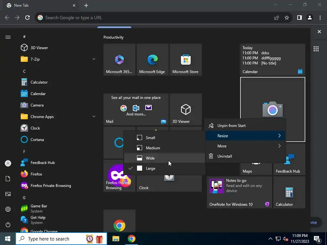The width and height of the screenshot is (327, 245).
Task: Open Clock from the app list
Action: (58, 128)
